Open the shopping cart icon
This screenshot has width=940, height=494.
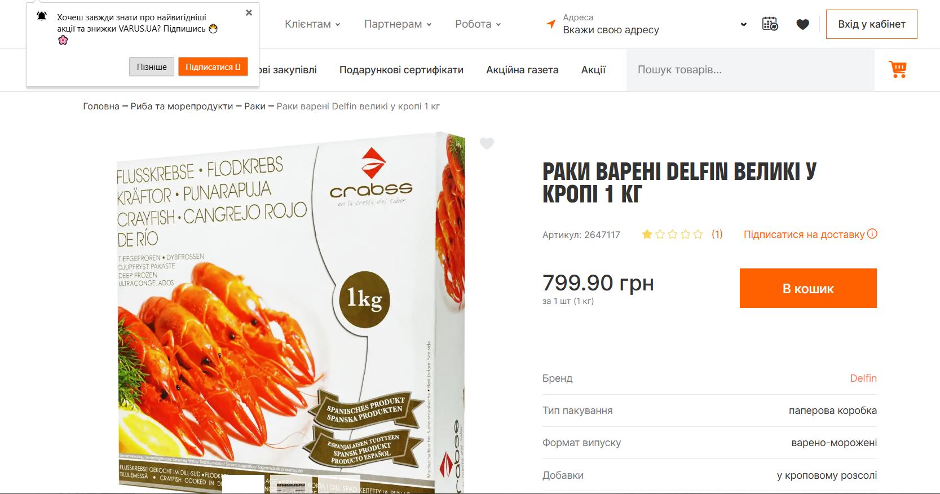(x=897, y=69)
